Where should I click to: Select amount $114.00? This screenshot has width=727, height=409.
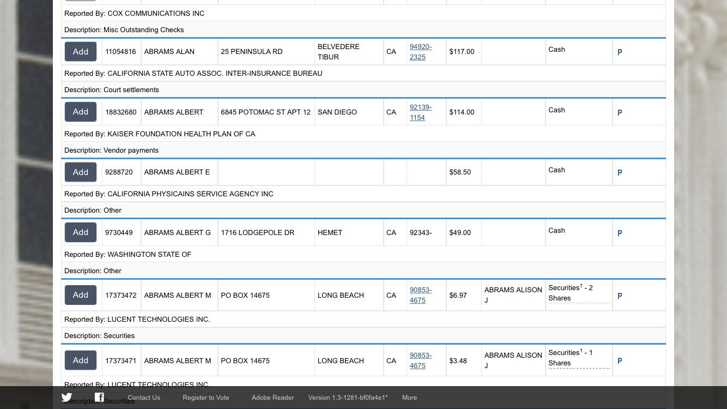pyautogui.click(x=462, y=112)
